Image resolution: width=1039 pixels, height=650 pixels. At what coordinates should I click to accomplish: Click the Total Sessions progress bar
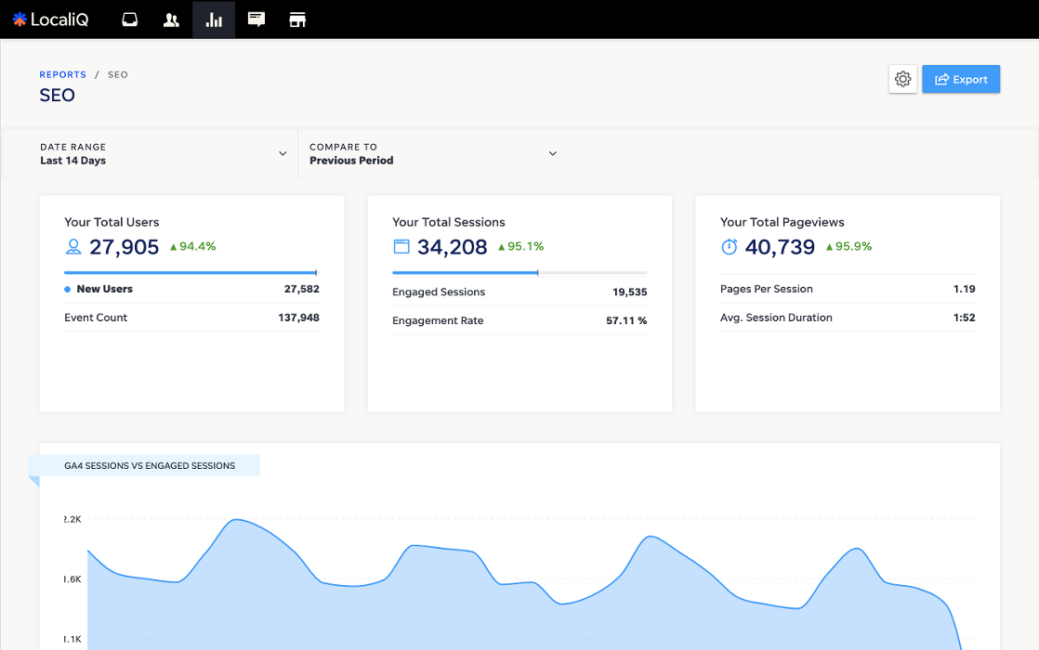pos(519,273)
